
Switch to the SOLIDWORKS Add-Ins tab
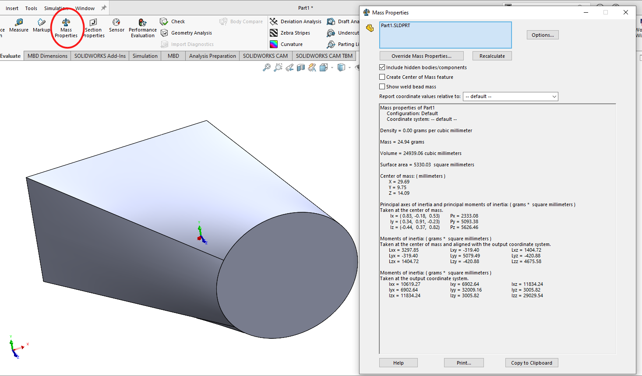click(x=100, y=56)
